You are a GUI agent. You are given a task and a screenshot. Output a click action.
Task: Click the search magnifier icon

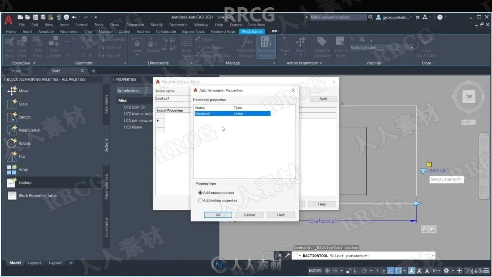click(x=371, y=17)
